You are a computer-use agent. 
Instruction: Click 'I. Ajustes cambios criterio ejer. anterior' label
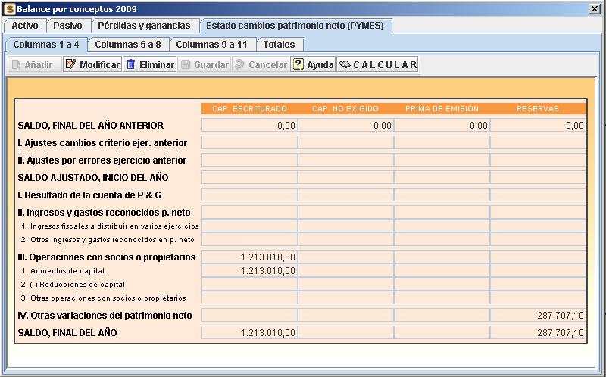102,143
